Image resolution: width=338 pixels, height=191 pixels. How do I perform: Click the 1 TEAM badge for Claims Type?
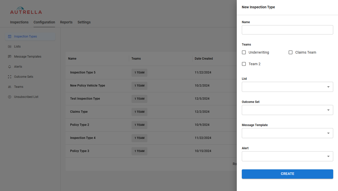coord(139,112)
